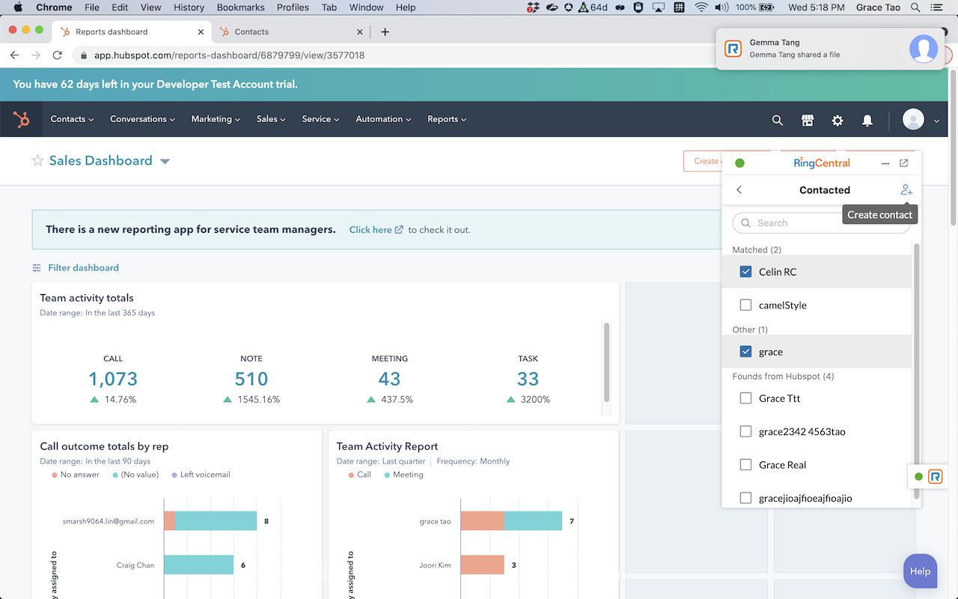Check the camelStyle contact checkbox
The height and width of the screenshot is (599, 958).
pos(745,305)
